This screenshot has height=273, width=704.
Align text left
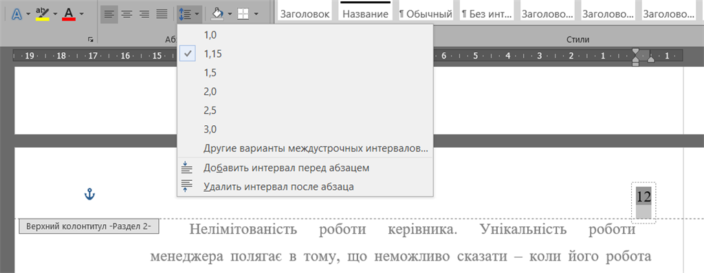pyautogui.click(x=109, y=14)
